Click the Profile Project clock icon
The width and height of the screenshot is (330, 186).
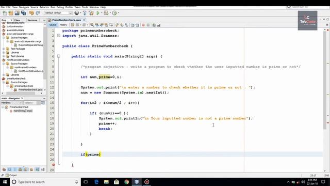[114, 13]
